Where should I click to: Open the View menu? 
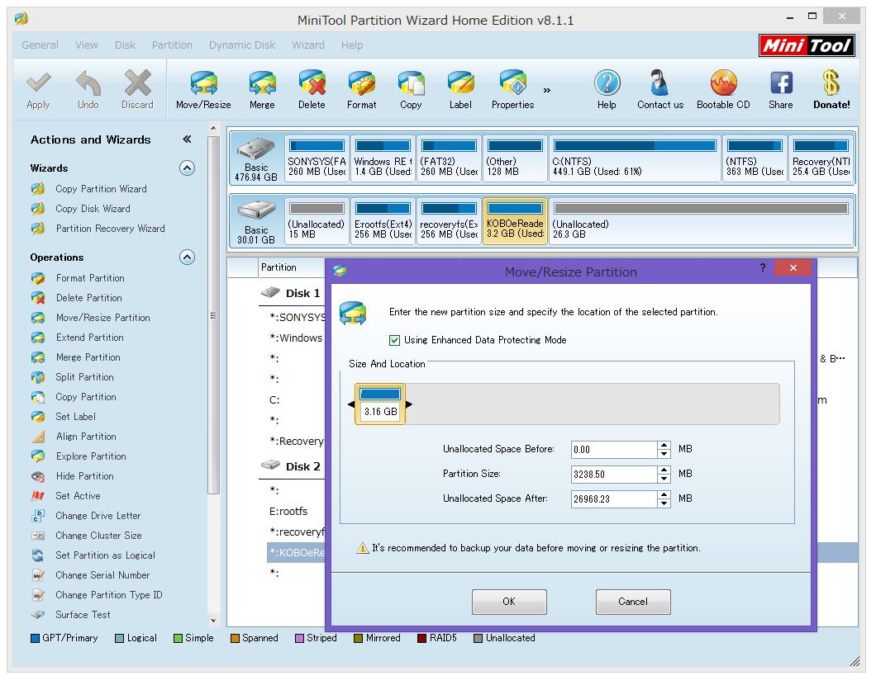[87, 45]
